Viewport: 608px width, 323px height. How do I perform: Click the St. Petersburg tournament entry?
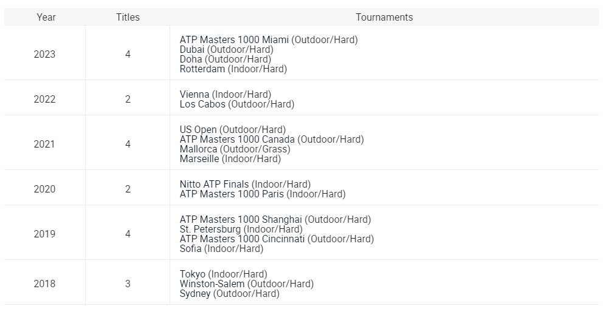[x=241, y=229]
